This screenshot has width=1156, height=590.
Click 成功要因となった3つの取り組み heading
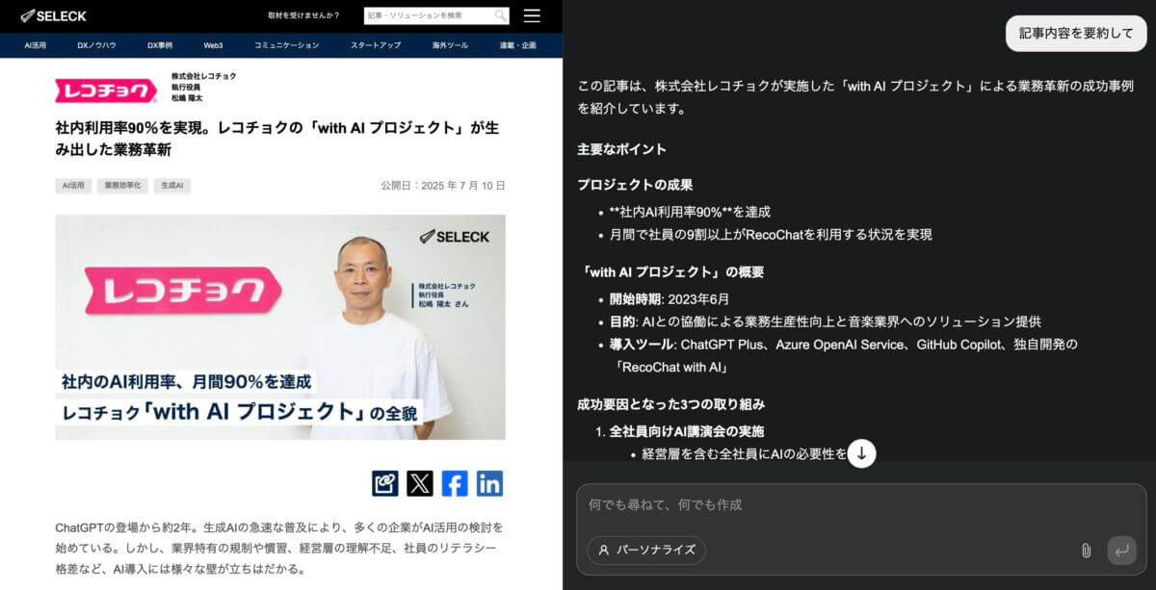(x=671, y=404)
